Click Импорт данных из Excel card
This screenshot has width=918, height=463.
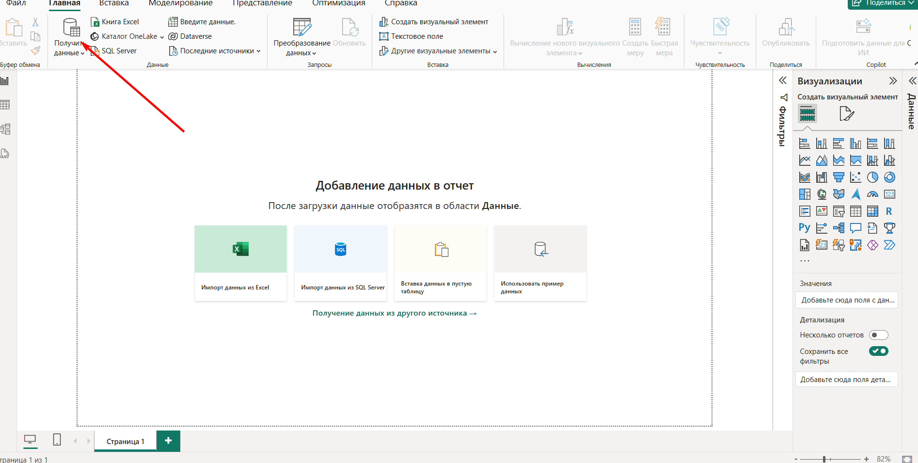240,263
